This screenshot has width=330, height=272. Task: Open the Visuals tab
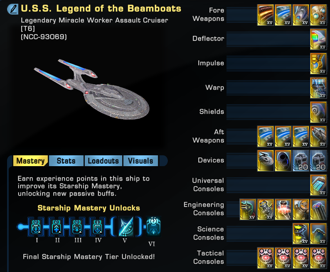click(140, 161)
